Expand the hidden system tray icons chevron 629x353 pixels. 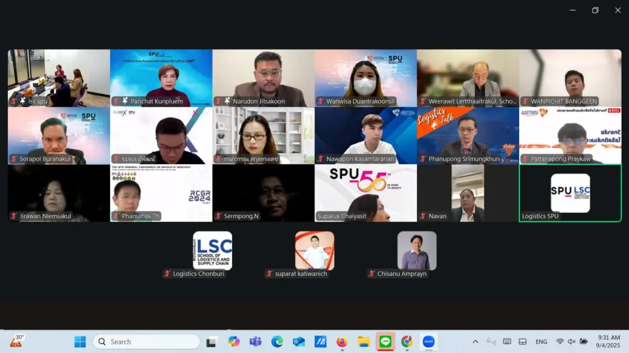pos(475,341)
